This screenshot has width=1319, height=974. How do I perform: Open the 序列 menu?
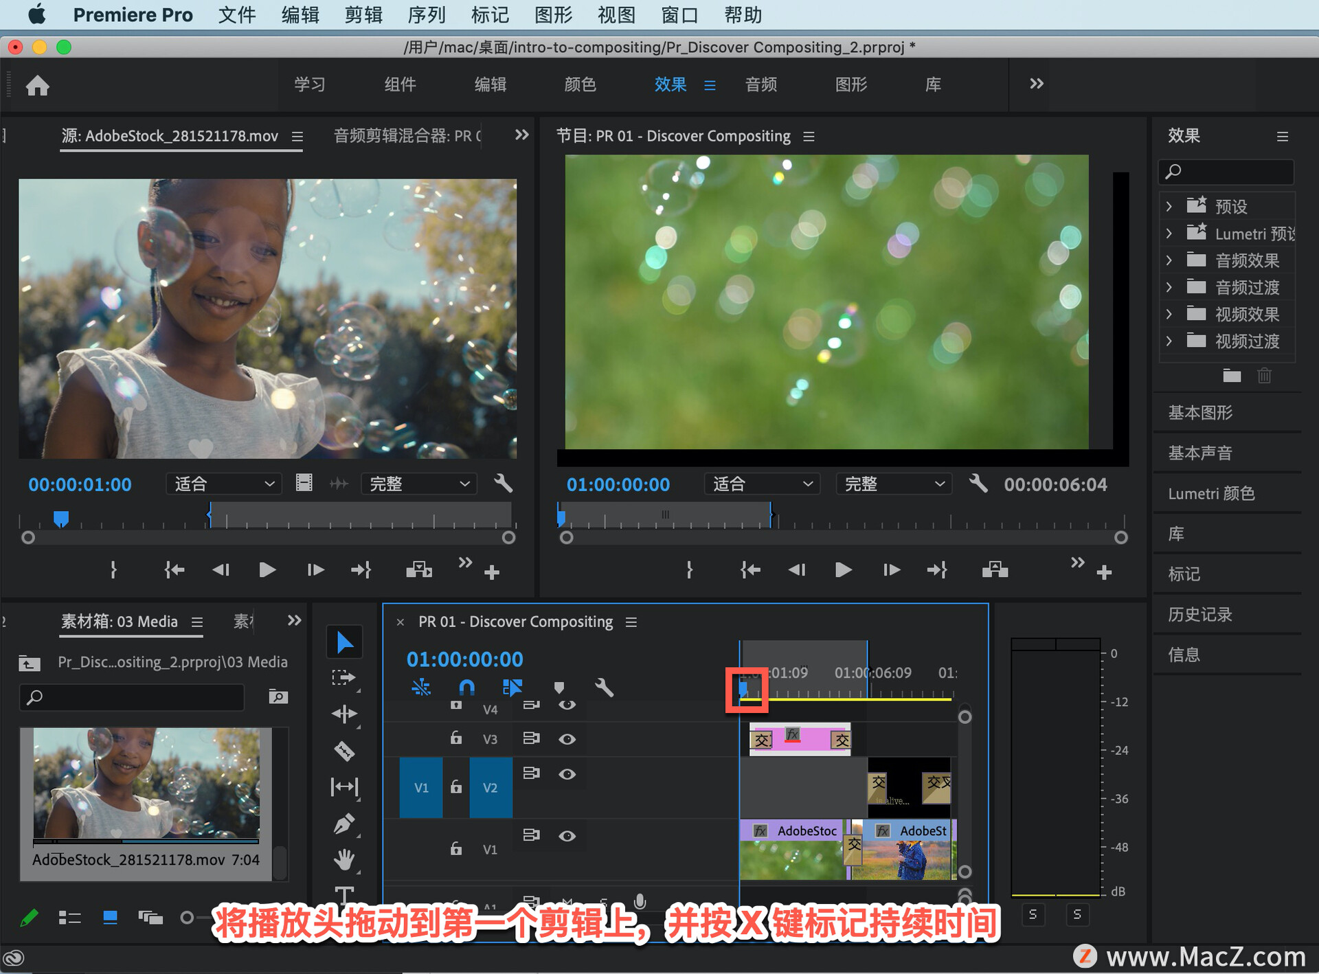[x=427, y=14]
